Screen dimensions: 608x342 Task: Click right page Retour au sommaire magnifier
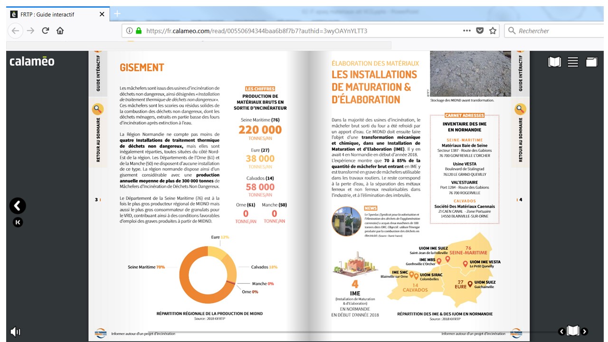pyautogui.click(x=520, y=109)
